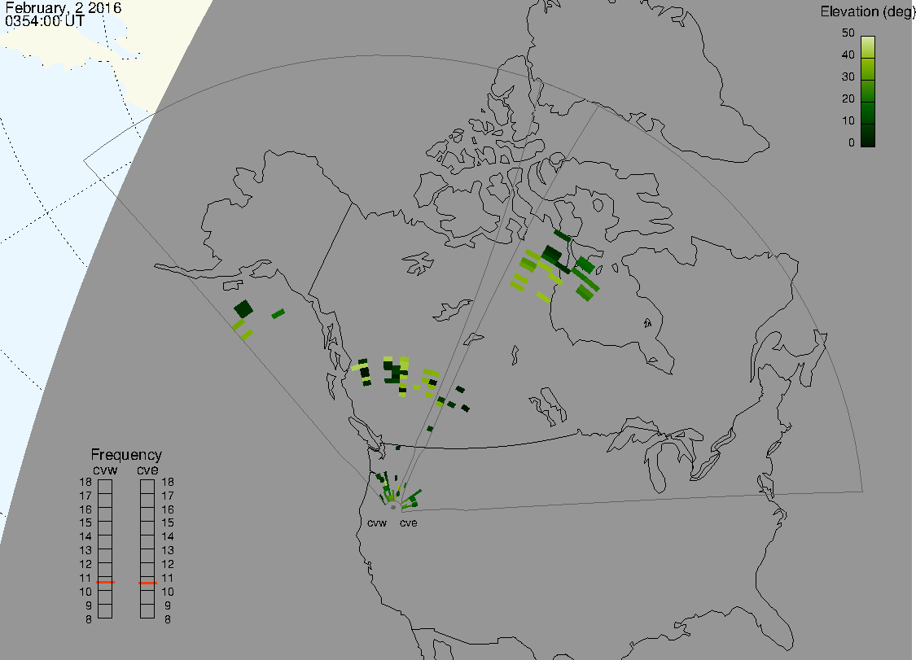This screenshot has width=916, height=660.
Task: Click the large dark green patch over Alaska
Action: pos(243,308)
